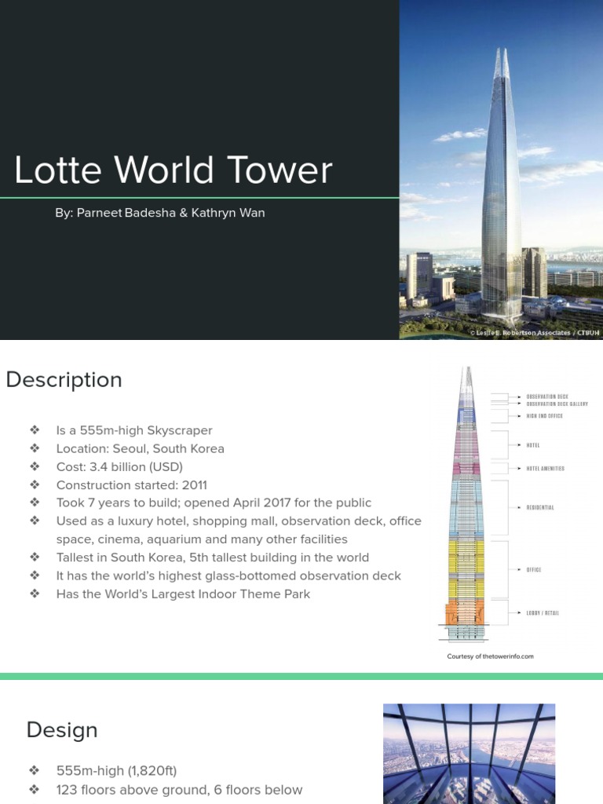Select bullet 'Location: Seoul, South Korea'

pyautogui.click(x=140, y=448)
